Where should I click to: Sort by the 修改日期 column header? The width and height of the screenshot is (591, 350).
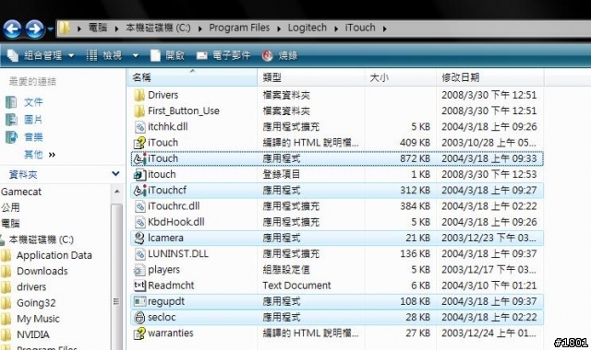(x=490, y=77)
